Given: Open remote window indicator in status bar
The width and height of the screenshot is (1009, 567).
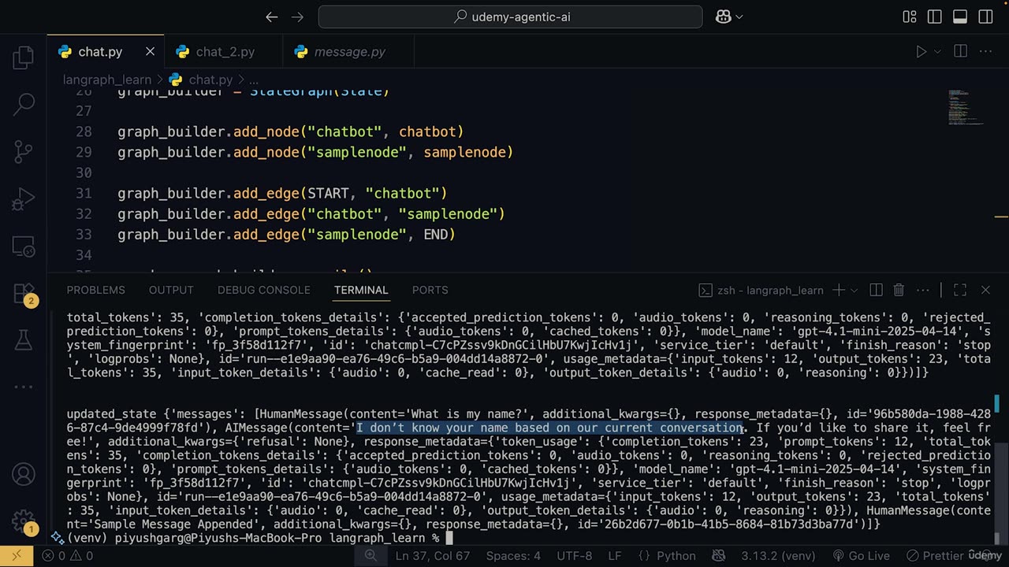Looking at the screenshot, I should pos(17,556).
